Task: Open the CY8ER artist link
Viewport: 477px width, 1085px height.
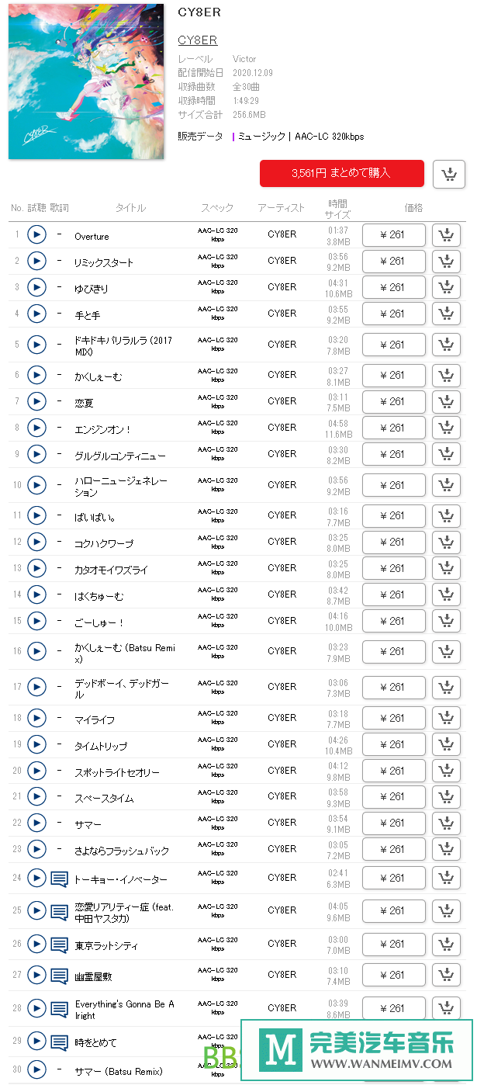Action: click(x=197, y=40)
